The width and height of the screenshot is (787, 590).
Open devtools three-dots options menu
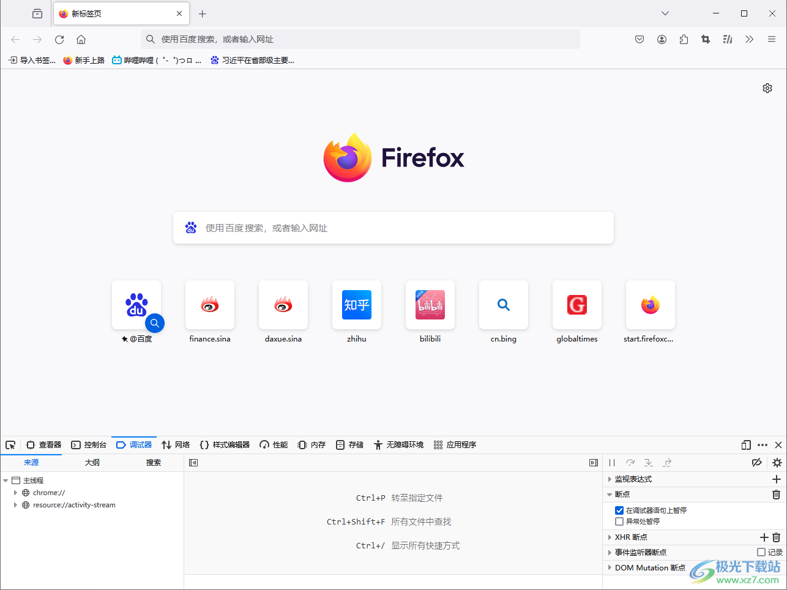[x=763, y=445]
